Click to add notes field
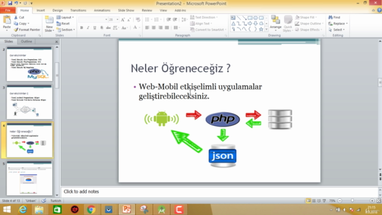The height and width of the screenshot is (215, 382). 219,192
